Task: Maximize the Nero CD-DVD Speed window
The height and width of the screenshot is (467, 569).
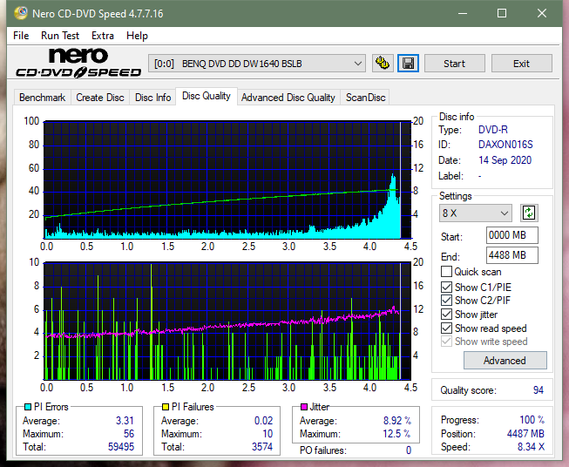Action: [502, 13]
